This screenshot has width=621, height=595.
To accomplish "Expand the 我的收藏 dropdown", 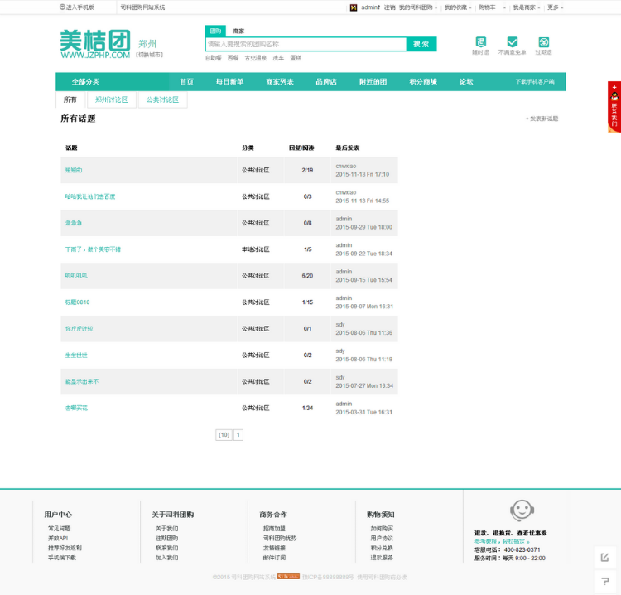I will (x=458, y=7).
